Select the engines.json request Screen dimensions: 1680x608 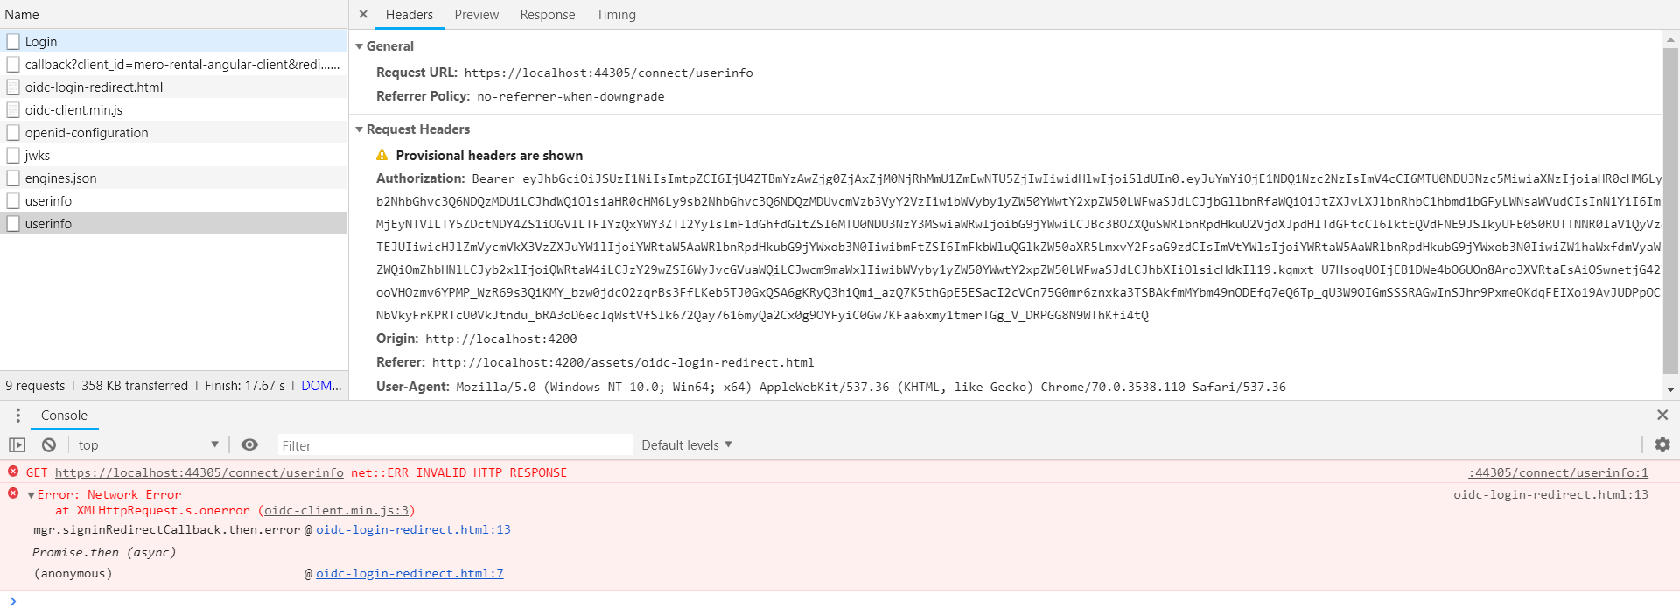(x=60, y=178)
